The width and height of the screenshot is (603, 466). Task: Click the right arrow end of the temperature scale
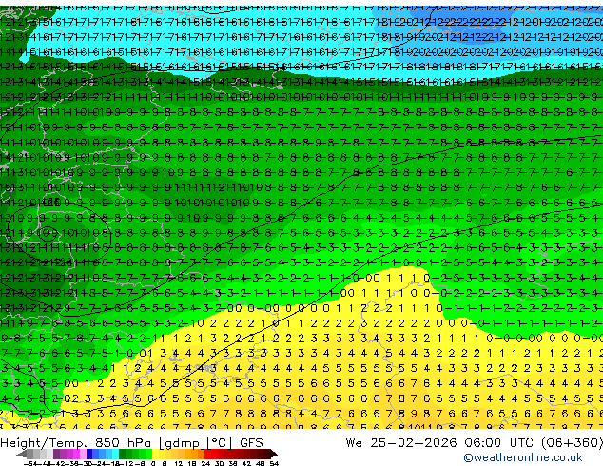[x=274, y=454]
